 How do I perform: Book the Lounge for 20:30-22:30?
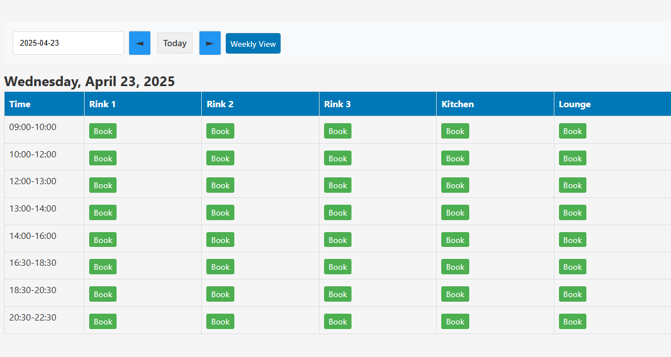pyautogui.click(x=573, y=321)
